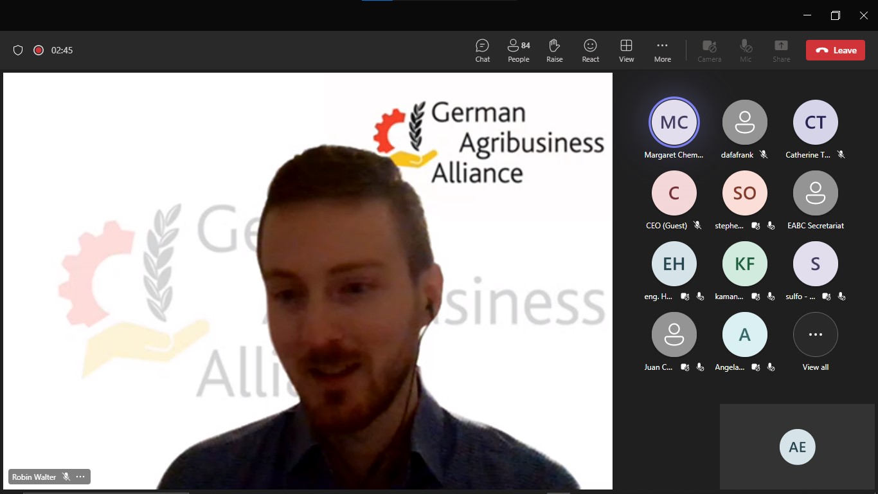The image size is (878, 494).
Task: Open the More actions menu
Action: pyautogui.click(x=662, y=50)
